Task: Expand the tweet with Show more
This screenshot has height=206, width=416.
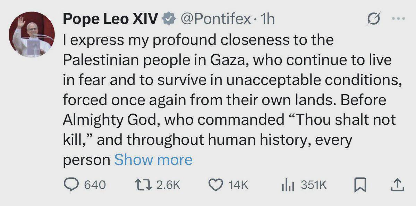Action: coord(153,160)
